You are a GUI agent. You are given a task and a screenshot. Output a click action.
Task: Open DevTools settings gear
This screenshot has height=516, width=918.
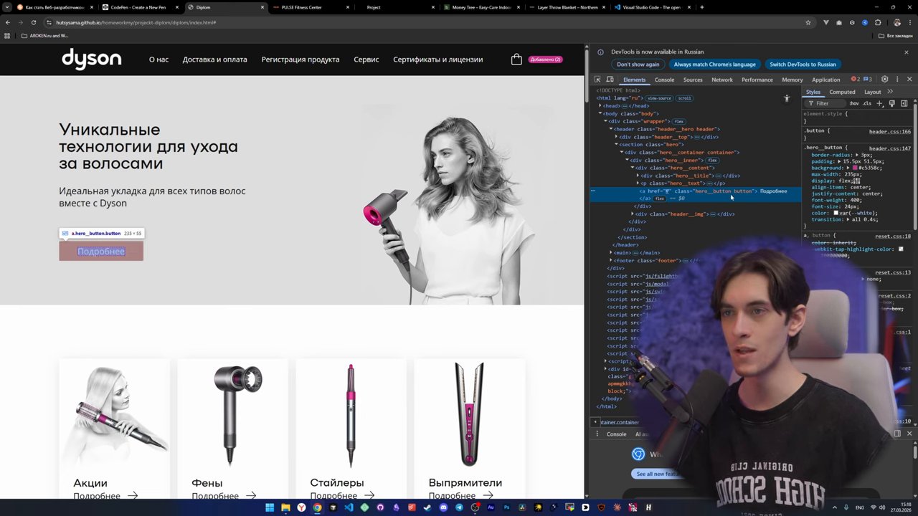click(x=884, y=80)
